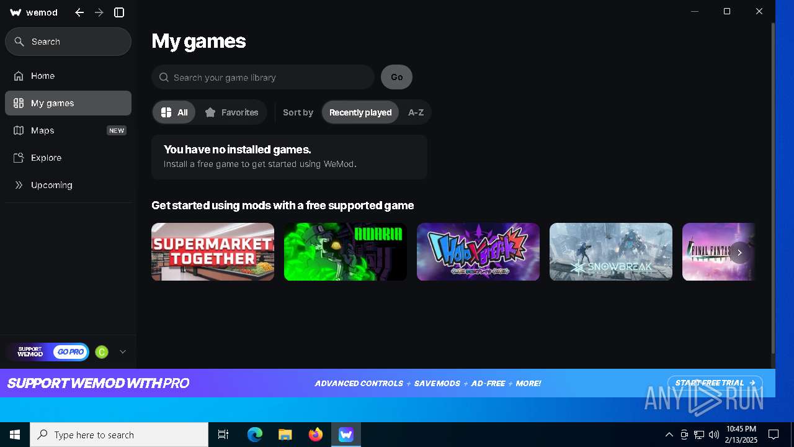
Task: Close the WeMod window
Action: point(759,11)
